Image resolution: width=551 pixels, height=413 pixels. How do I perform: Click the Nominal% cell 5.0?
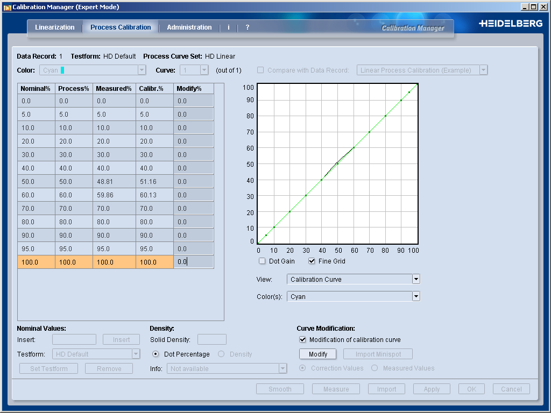[x=36, y=115]
